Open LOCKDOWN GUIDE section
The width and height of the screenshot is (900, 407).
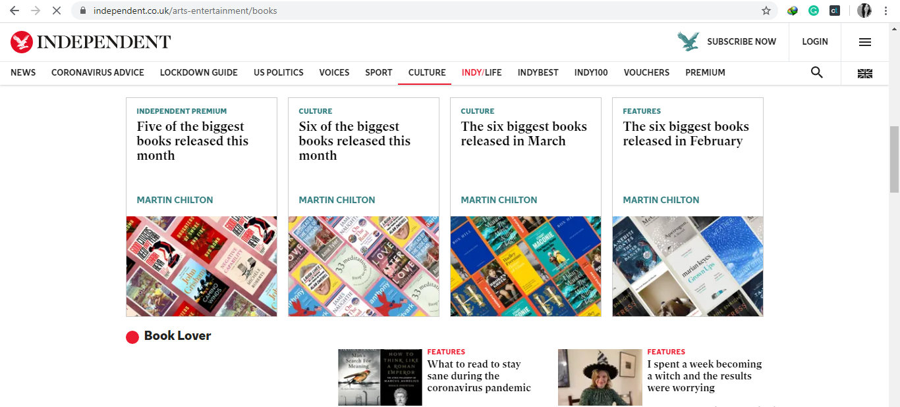pyautogui.click(x=199, y=72)
